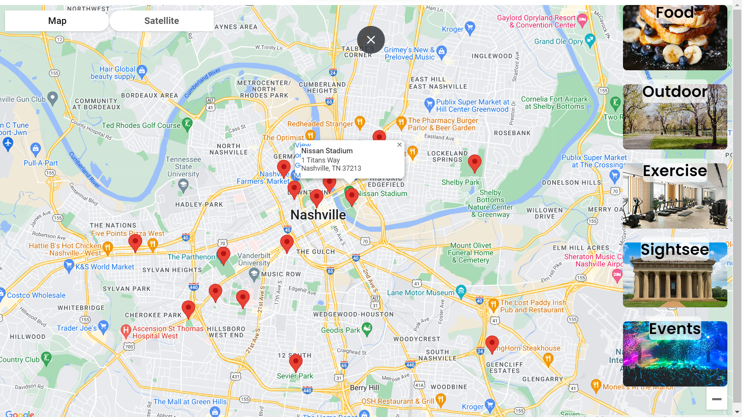Select red marker in The Gulch
This screenshot has height=417, width=742.
[x=287, y=243]
